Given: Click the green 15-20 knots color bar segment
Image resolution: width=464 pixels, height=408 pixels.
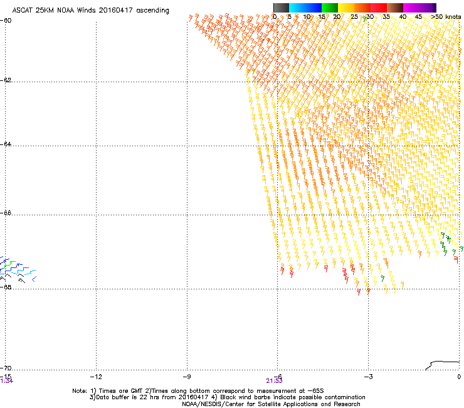Looking at the screenshot, I should [x=330, y=8].
